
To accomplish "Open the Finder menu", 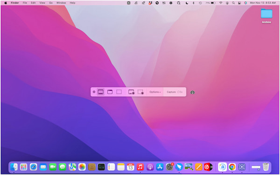I will coord(15,3).
